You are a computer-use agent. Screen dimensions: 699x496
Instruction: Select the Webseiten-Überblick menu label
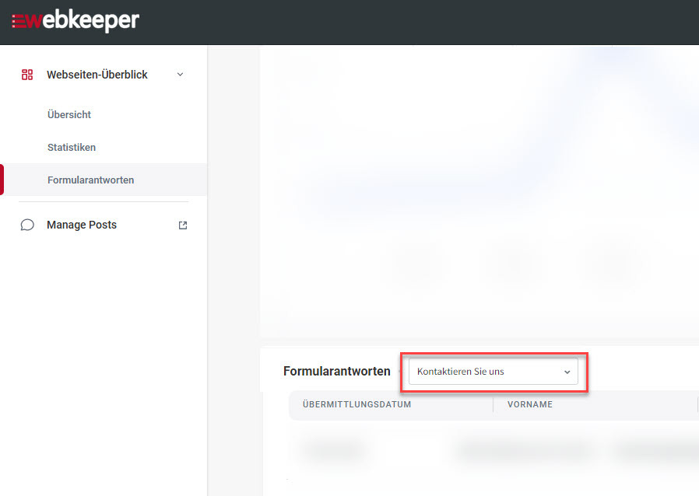point(97,75)
